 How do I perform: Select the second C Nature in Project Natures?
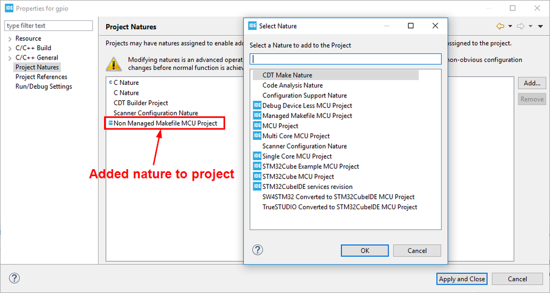(126, 93)
